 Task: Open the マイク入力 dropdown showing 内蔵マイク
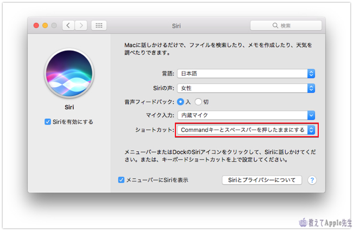[x=246, y=116]
